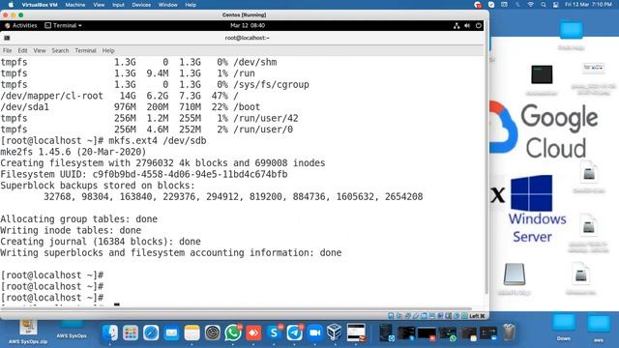This screenshot has width=619, height=348.
Task: Click the terminal window icon left of the title
Action: tap(7, 38)
